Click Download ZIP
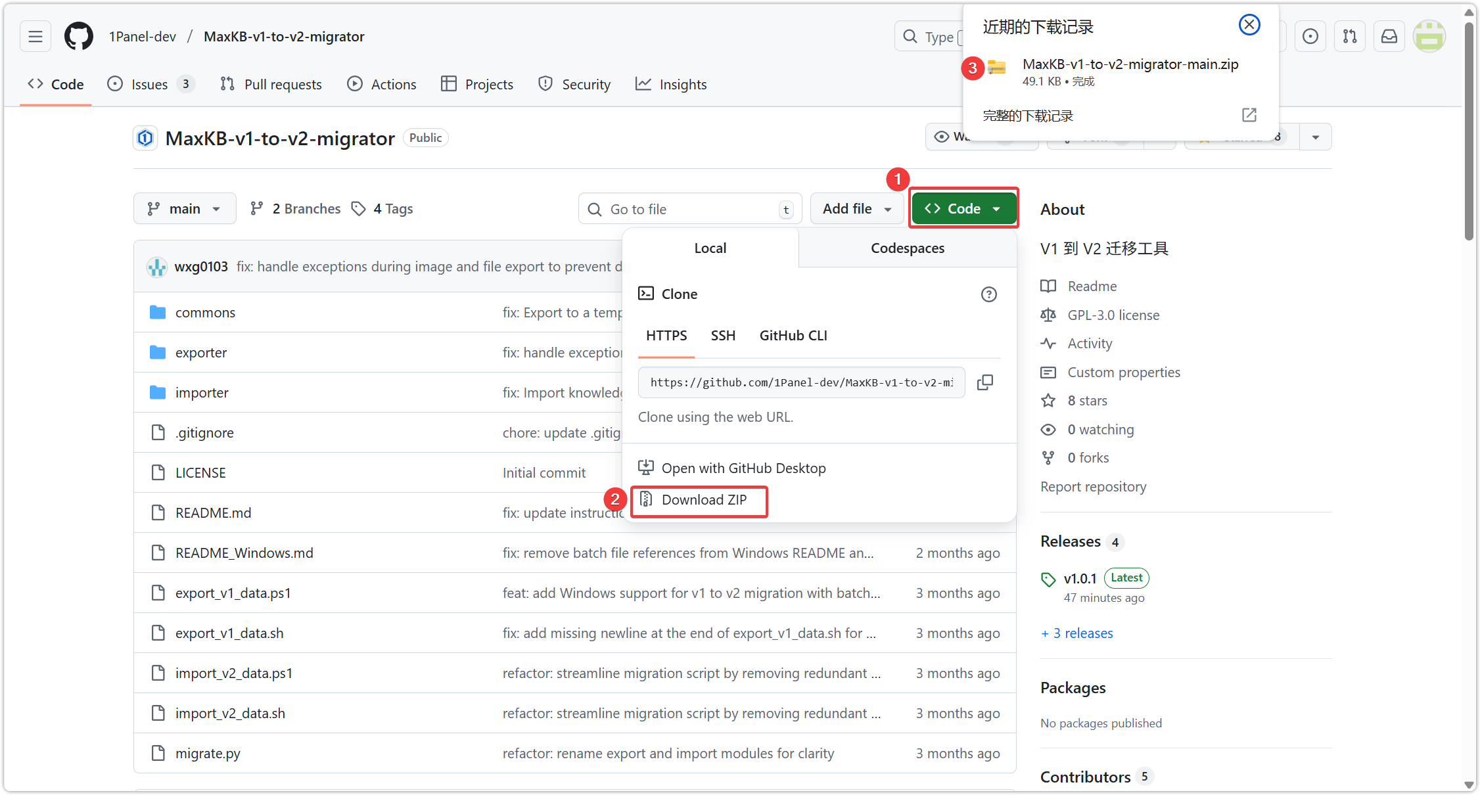Image resolution: width=1480 pixels, height=795 pixels. (703, 500)
